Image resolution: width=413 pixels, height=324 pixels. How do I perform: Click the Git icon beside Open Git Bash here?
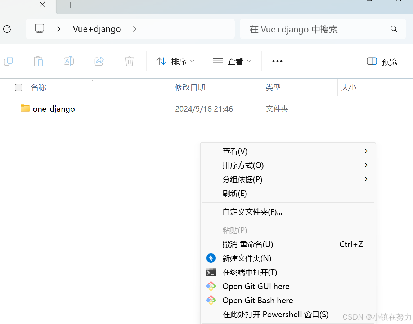[211, 300]
